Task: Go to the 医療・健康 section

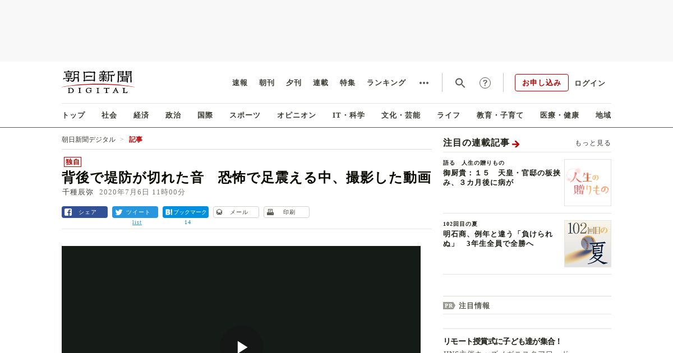Action: (560, 115)
